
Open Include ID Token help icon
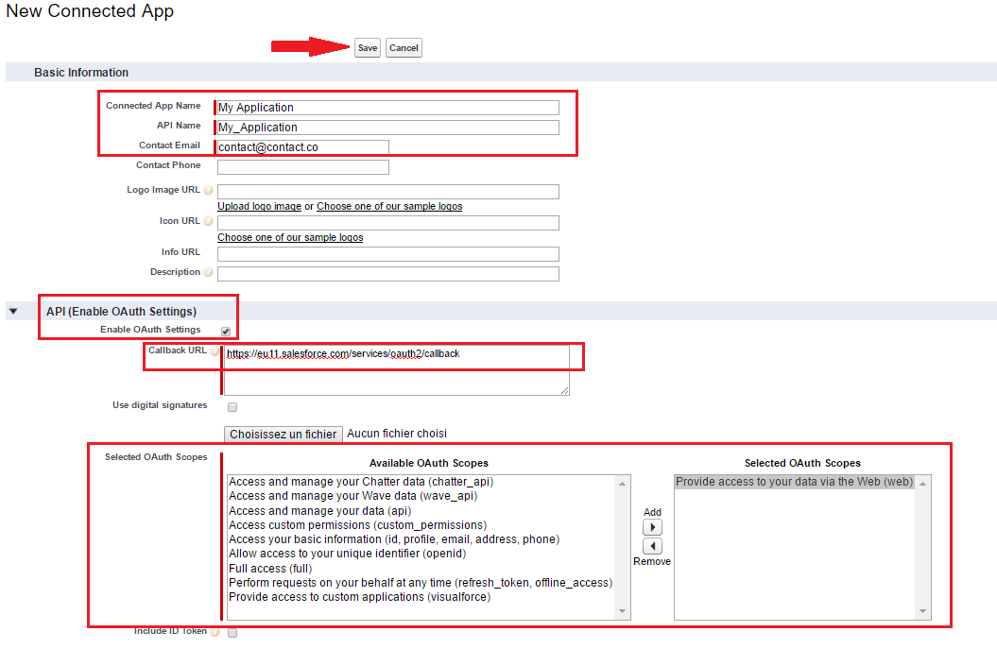(215, 632)
